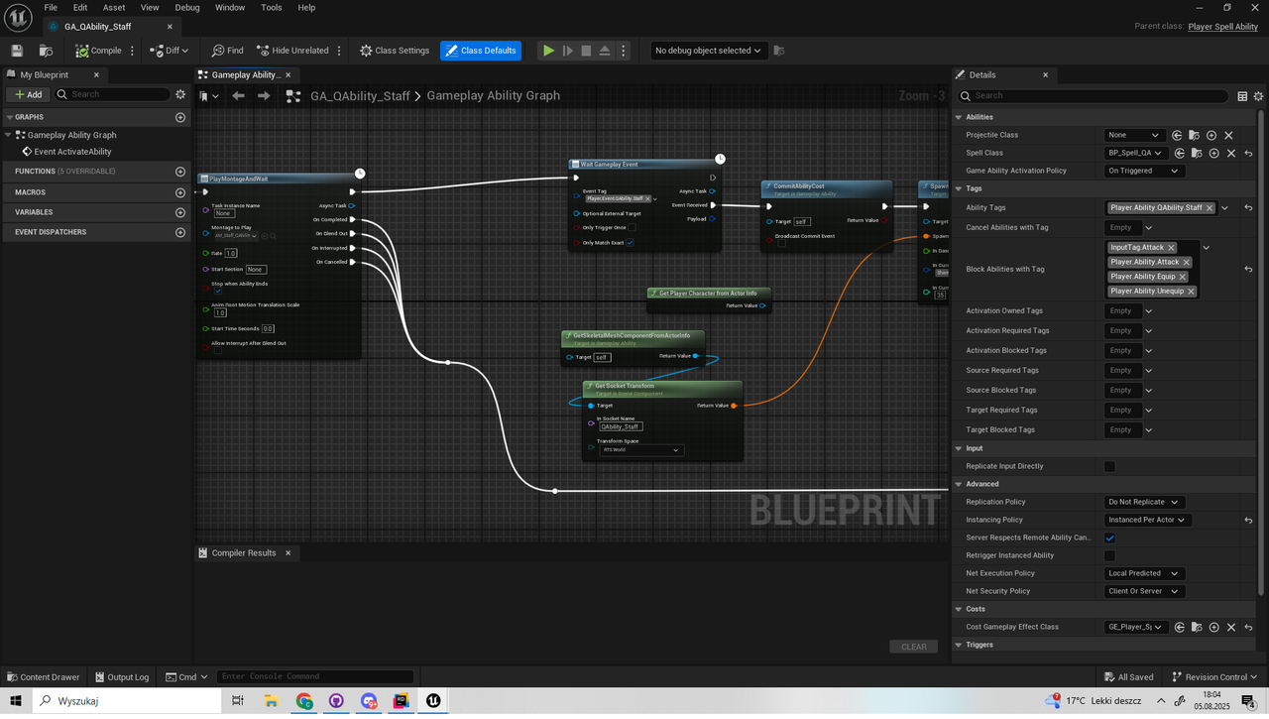1269x719 pixels.
Task: Click Browse to asset icon in toolbar
Action: (46, 51)
